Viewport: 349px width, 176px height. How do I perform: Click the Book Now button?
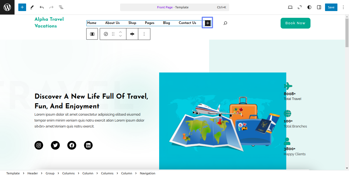(295, 23)
